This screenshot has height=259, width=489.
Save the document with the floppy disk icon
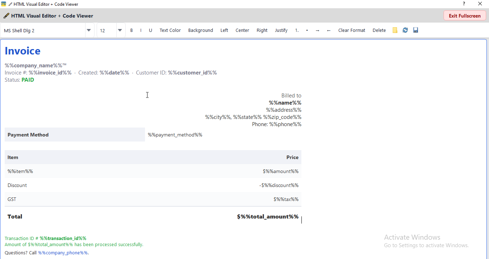[x=415, y=30]
